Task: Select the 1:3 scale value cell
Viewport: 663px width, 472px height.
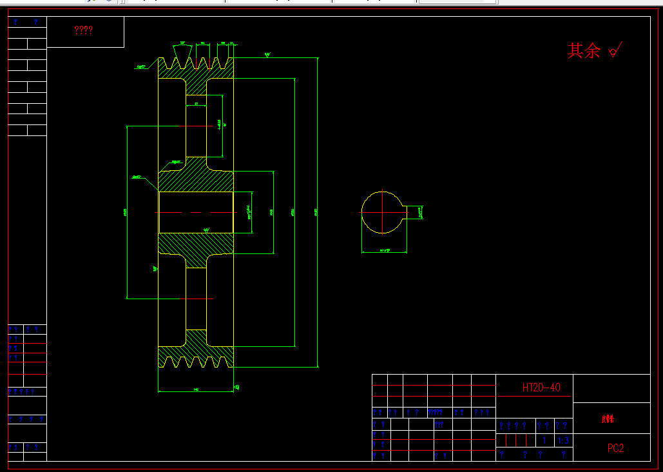Action: point(563,440)
